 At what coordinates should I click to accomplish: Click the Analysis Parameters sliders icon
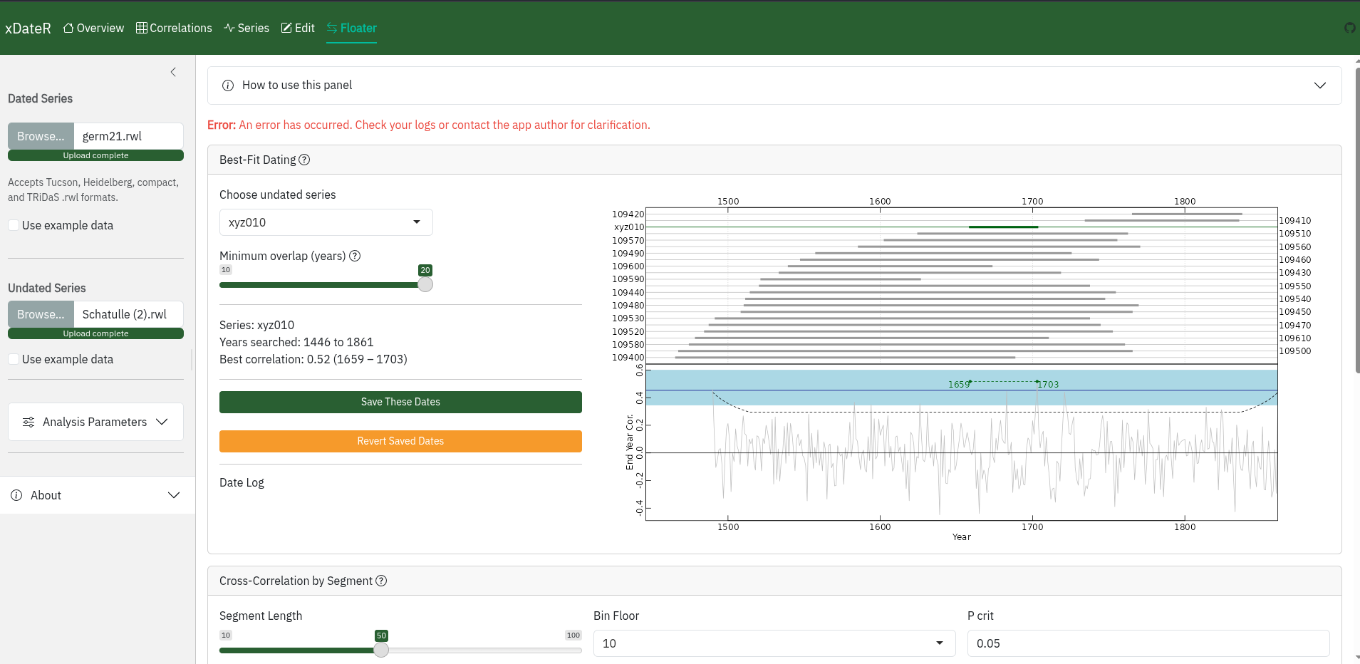pyautogui.click(x=28, y=422)
